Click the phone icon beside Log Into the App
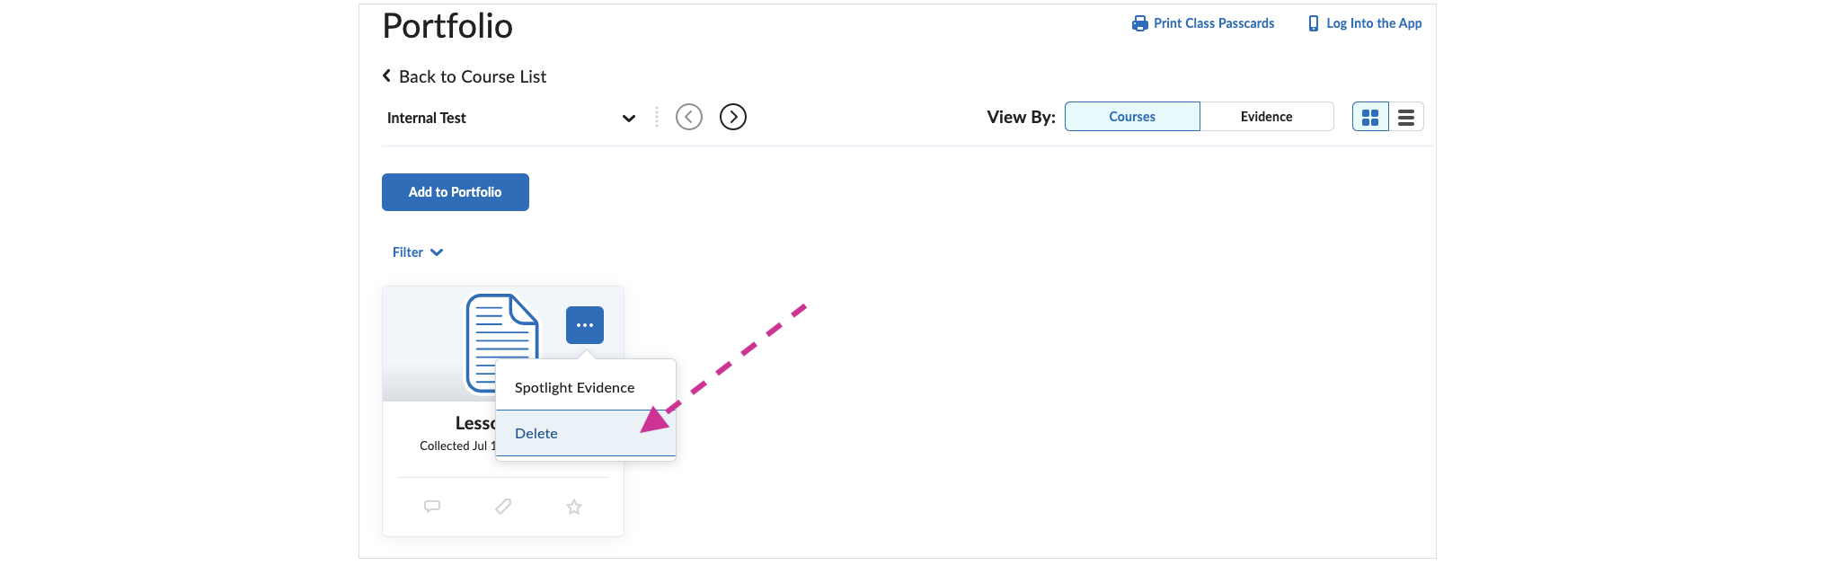This screenshot has height=565, width=1833. pos(1314,23)
